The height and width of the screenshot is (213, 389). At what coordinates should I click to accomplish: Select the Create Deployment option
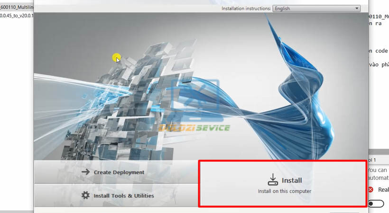tap(119, 172)
